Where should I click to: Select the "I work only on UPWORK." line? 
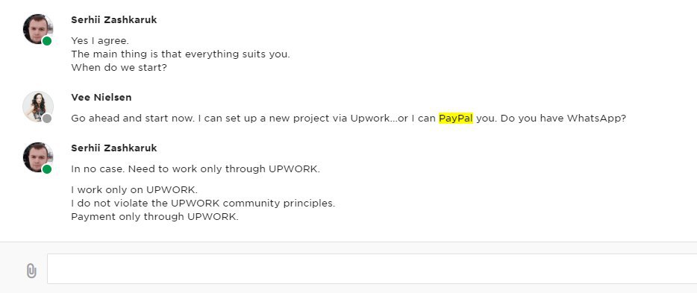tap(134, 190)
